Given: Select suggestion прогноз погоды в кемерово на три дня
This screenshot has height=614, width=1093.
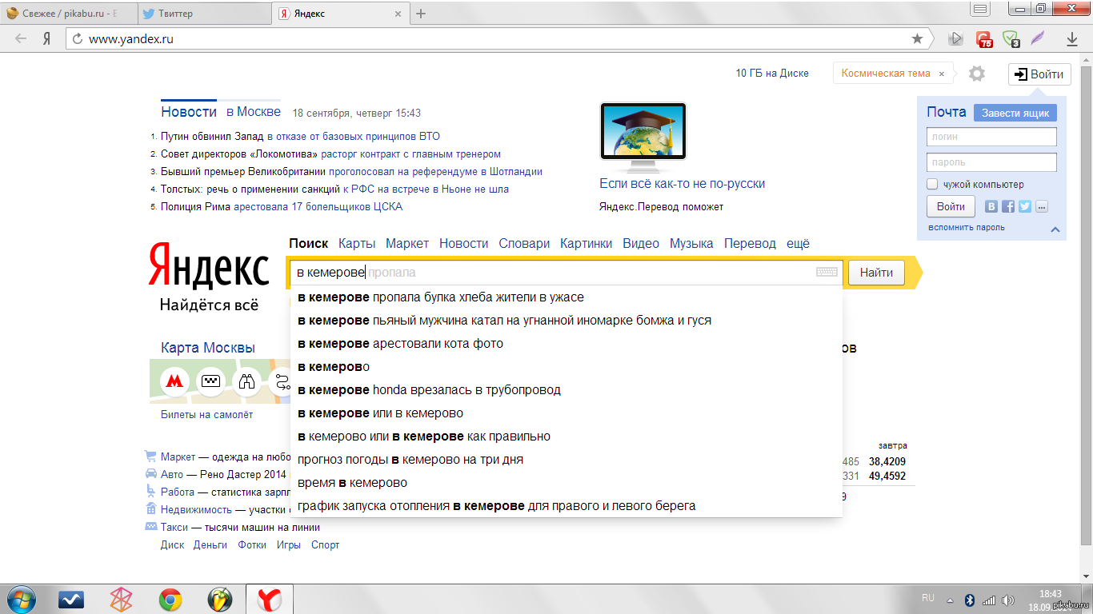Looking at the screenshot, I should coord(566,460).
